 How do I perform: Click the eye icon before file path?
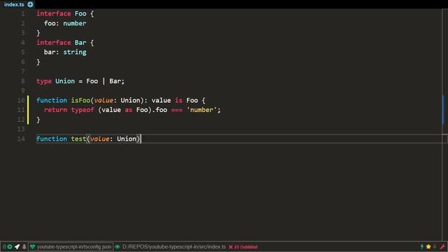[x=118, y=246]
